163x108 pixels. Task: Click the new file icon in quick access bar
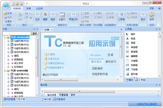pyautogui.click(x=13, y=4)
